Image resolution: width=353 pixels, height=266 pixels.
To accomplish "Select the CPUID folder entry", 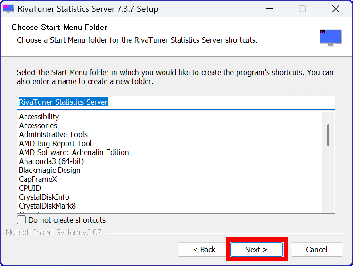I will [x=30, y=188].
